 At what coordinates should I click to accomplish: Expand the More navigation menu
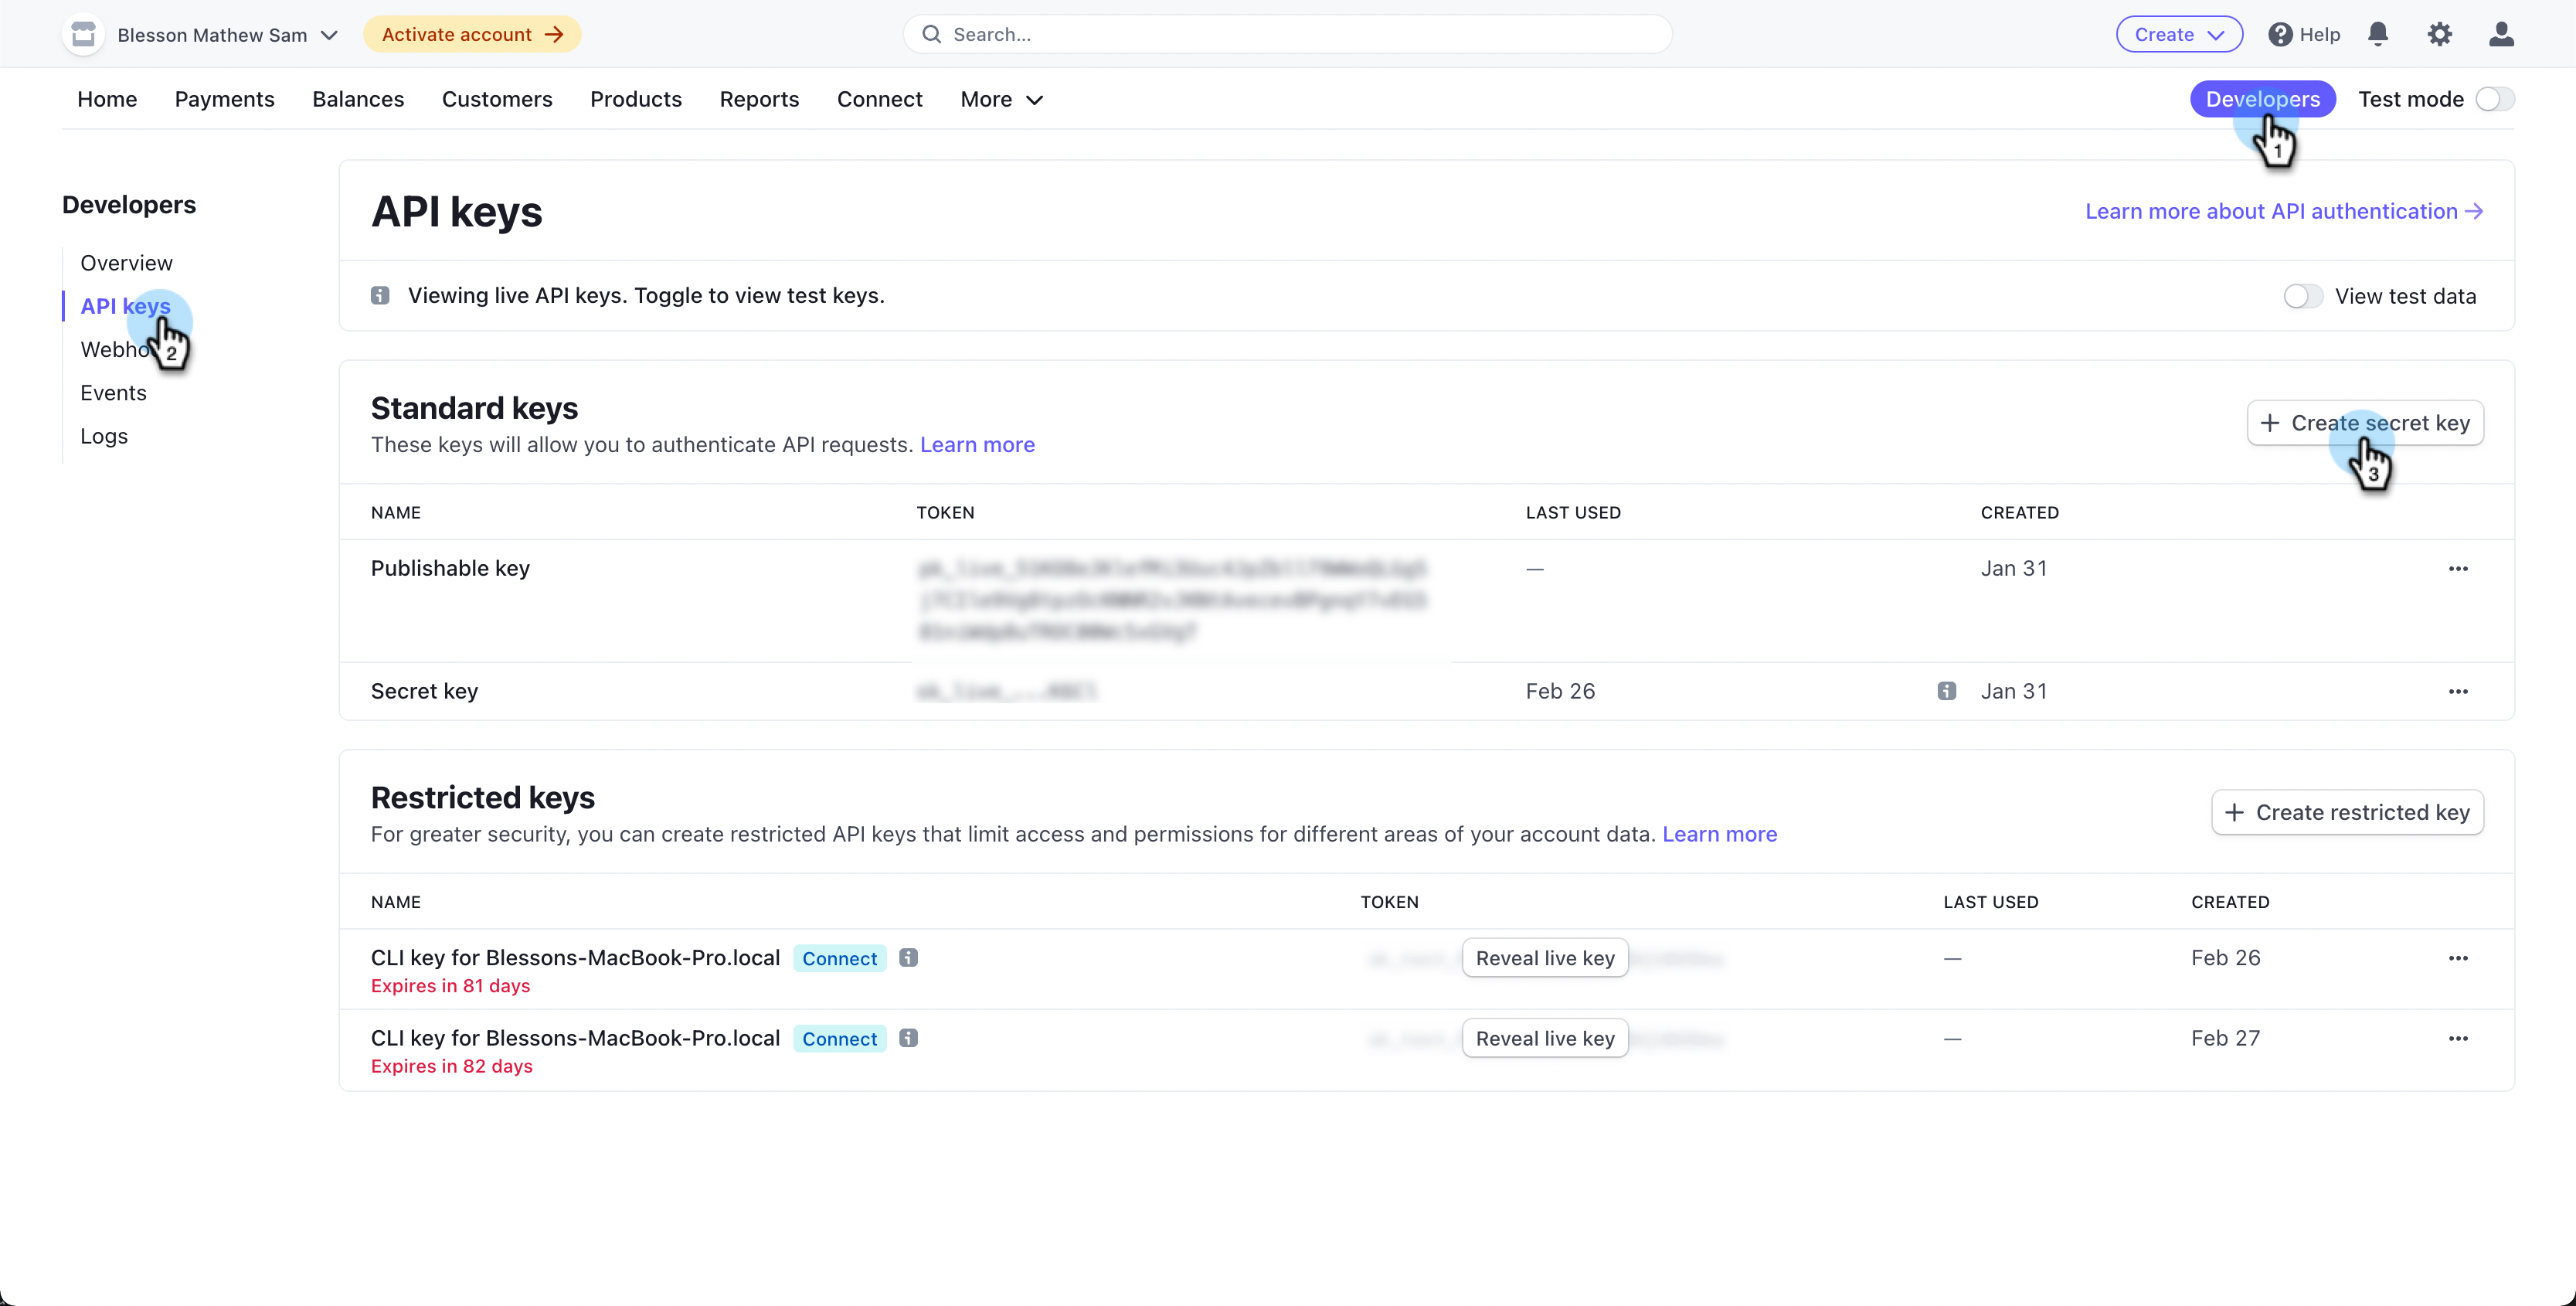coord(1001,99)
